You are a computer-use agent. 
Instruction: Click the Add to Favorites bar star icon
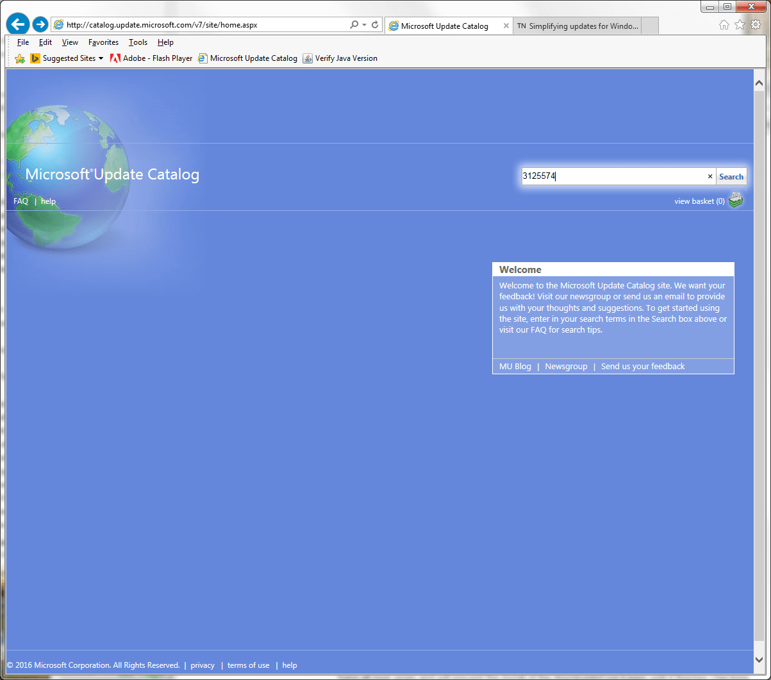point(20,58)
